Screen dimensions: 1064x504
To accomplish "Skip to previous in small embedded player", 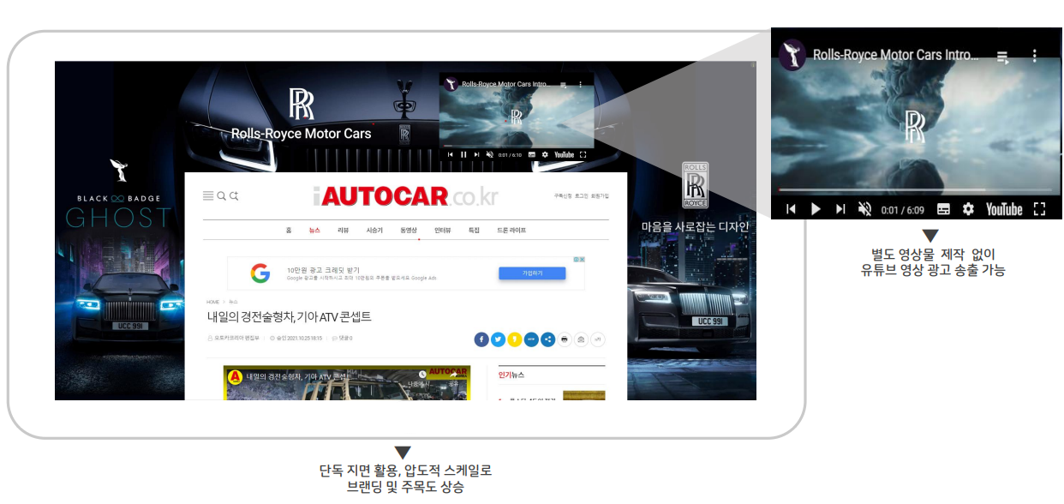I will pyautogui.click(x=450, y=154).
